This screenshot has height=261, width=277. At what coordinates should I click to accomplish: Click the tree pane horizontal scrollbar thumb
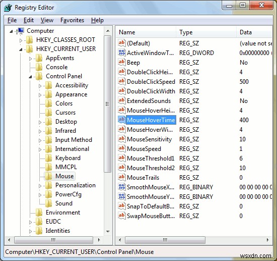click(53, 240)
